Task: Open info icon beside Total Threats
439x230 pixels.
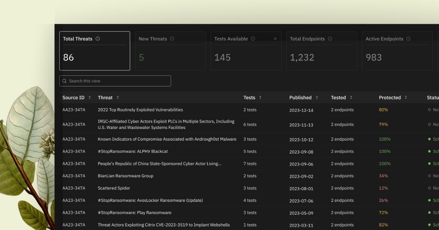Action: 98,39
